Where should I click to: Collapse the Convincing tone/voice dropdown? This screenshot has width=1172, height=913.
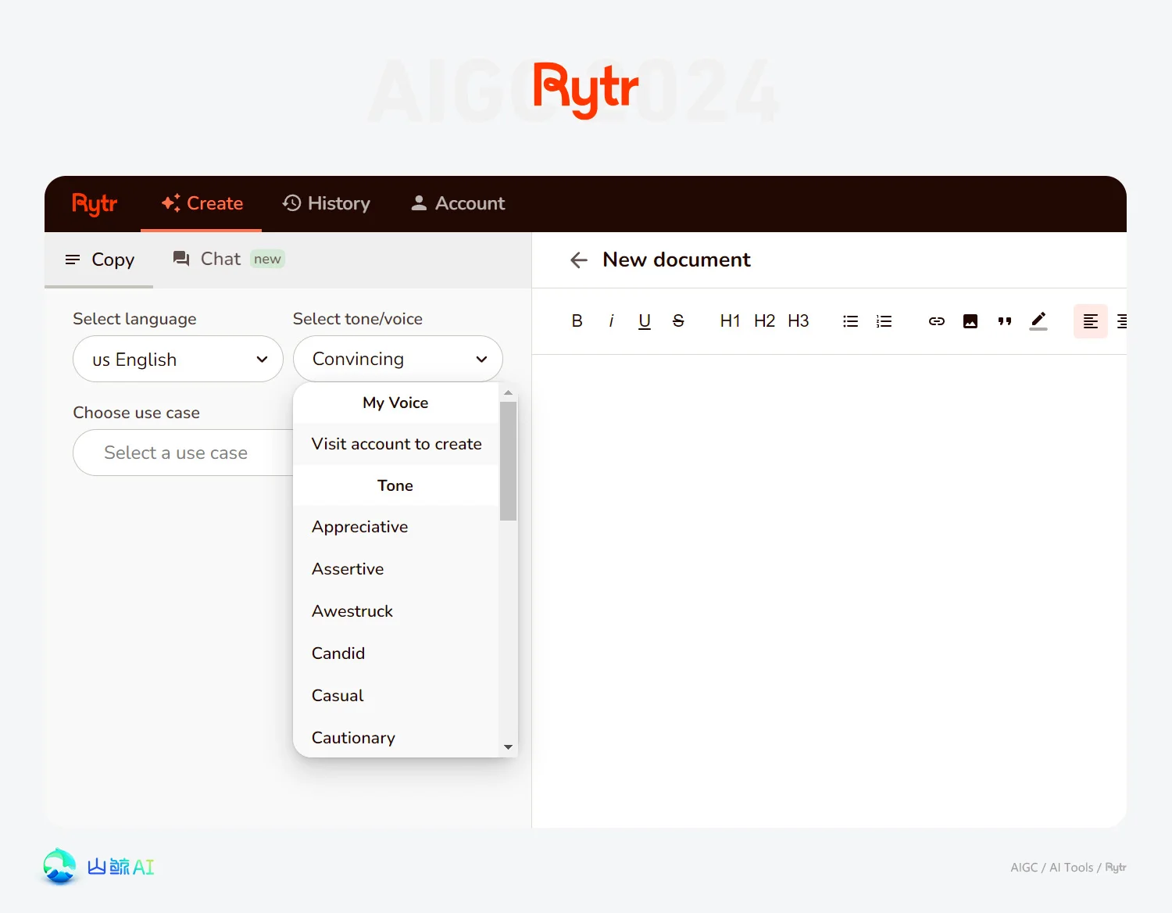click(x=398, y=359)
